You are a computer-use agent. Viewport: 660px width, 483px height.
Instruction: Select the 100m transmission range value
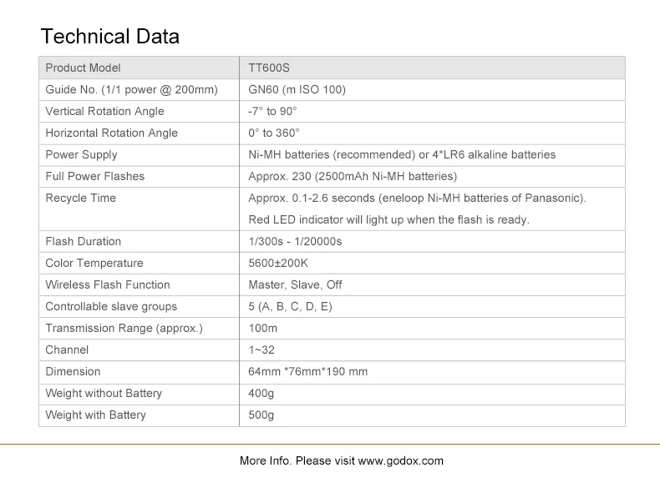tap(262, 328)
